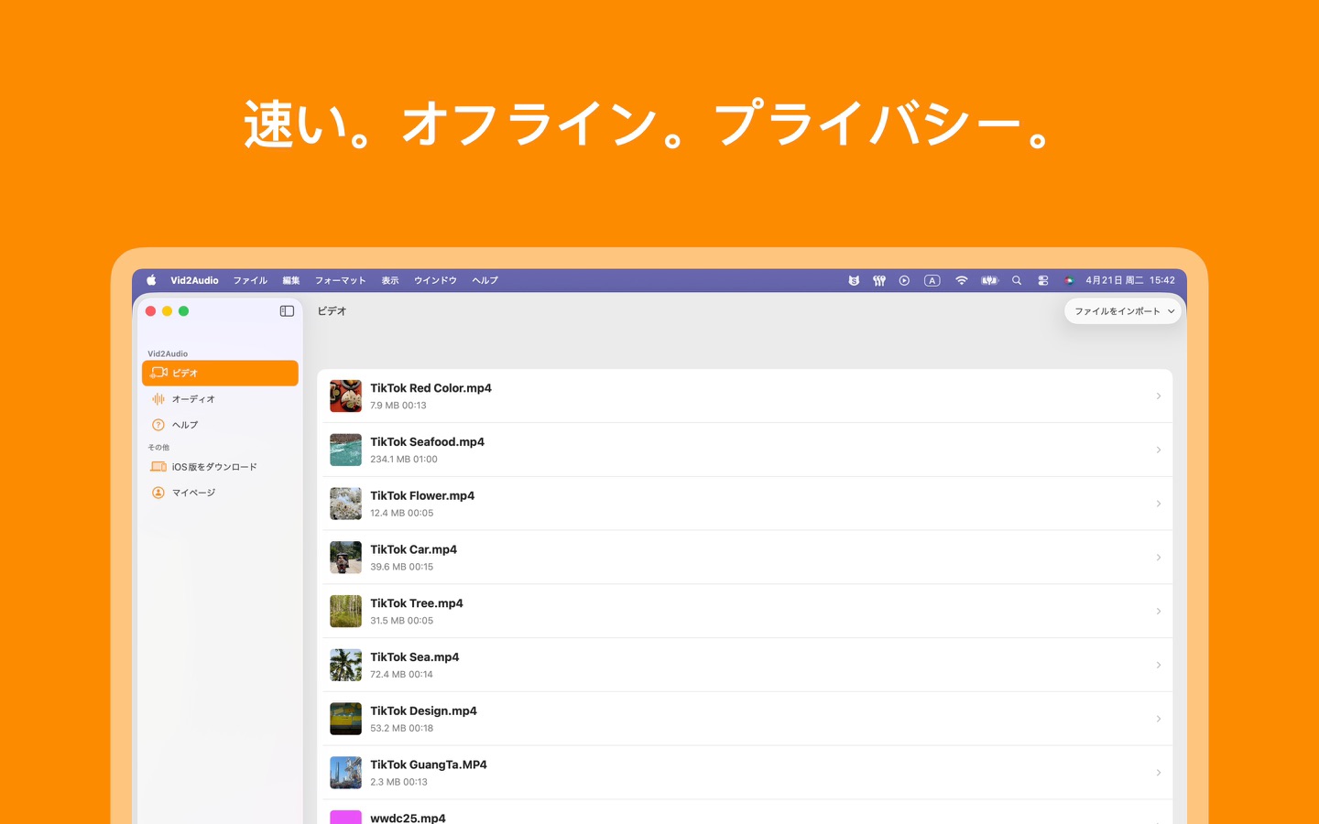Click the cat face menu bar icon
This screenshot has width=1319, height=824.
[x=854, y=281]
